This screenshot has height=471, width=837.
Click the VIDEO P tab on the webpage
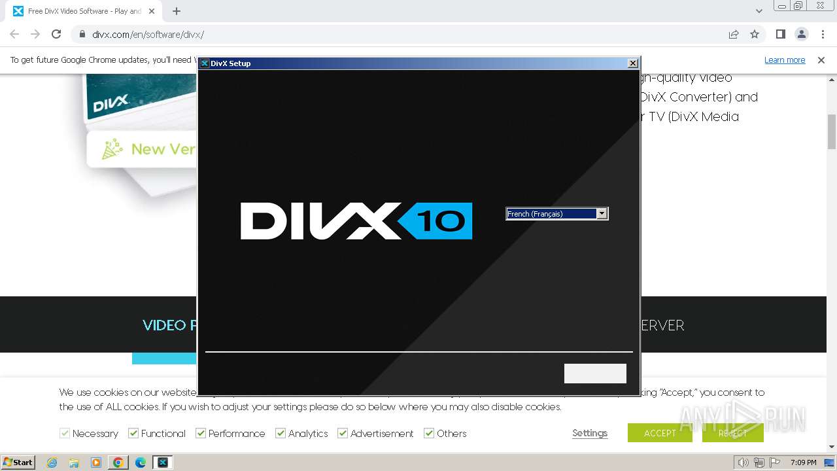coord(169,325)
